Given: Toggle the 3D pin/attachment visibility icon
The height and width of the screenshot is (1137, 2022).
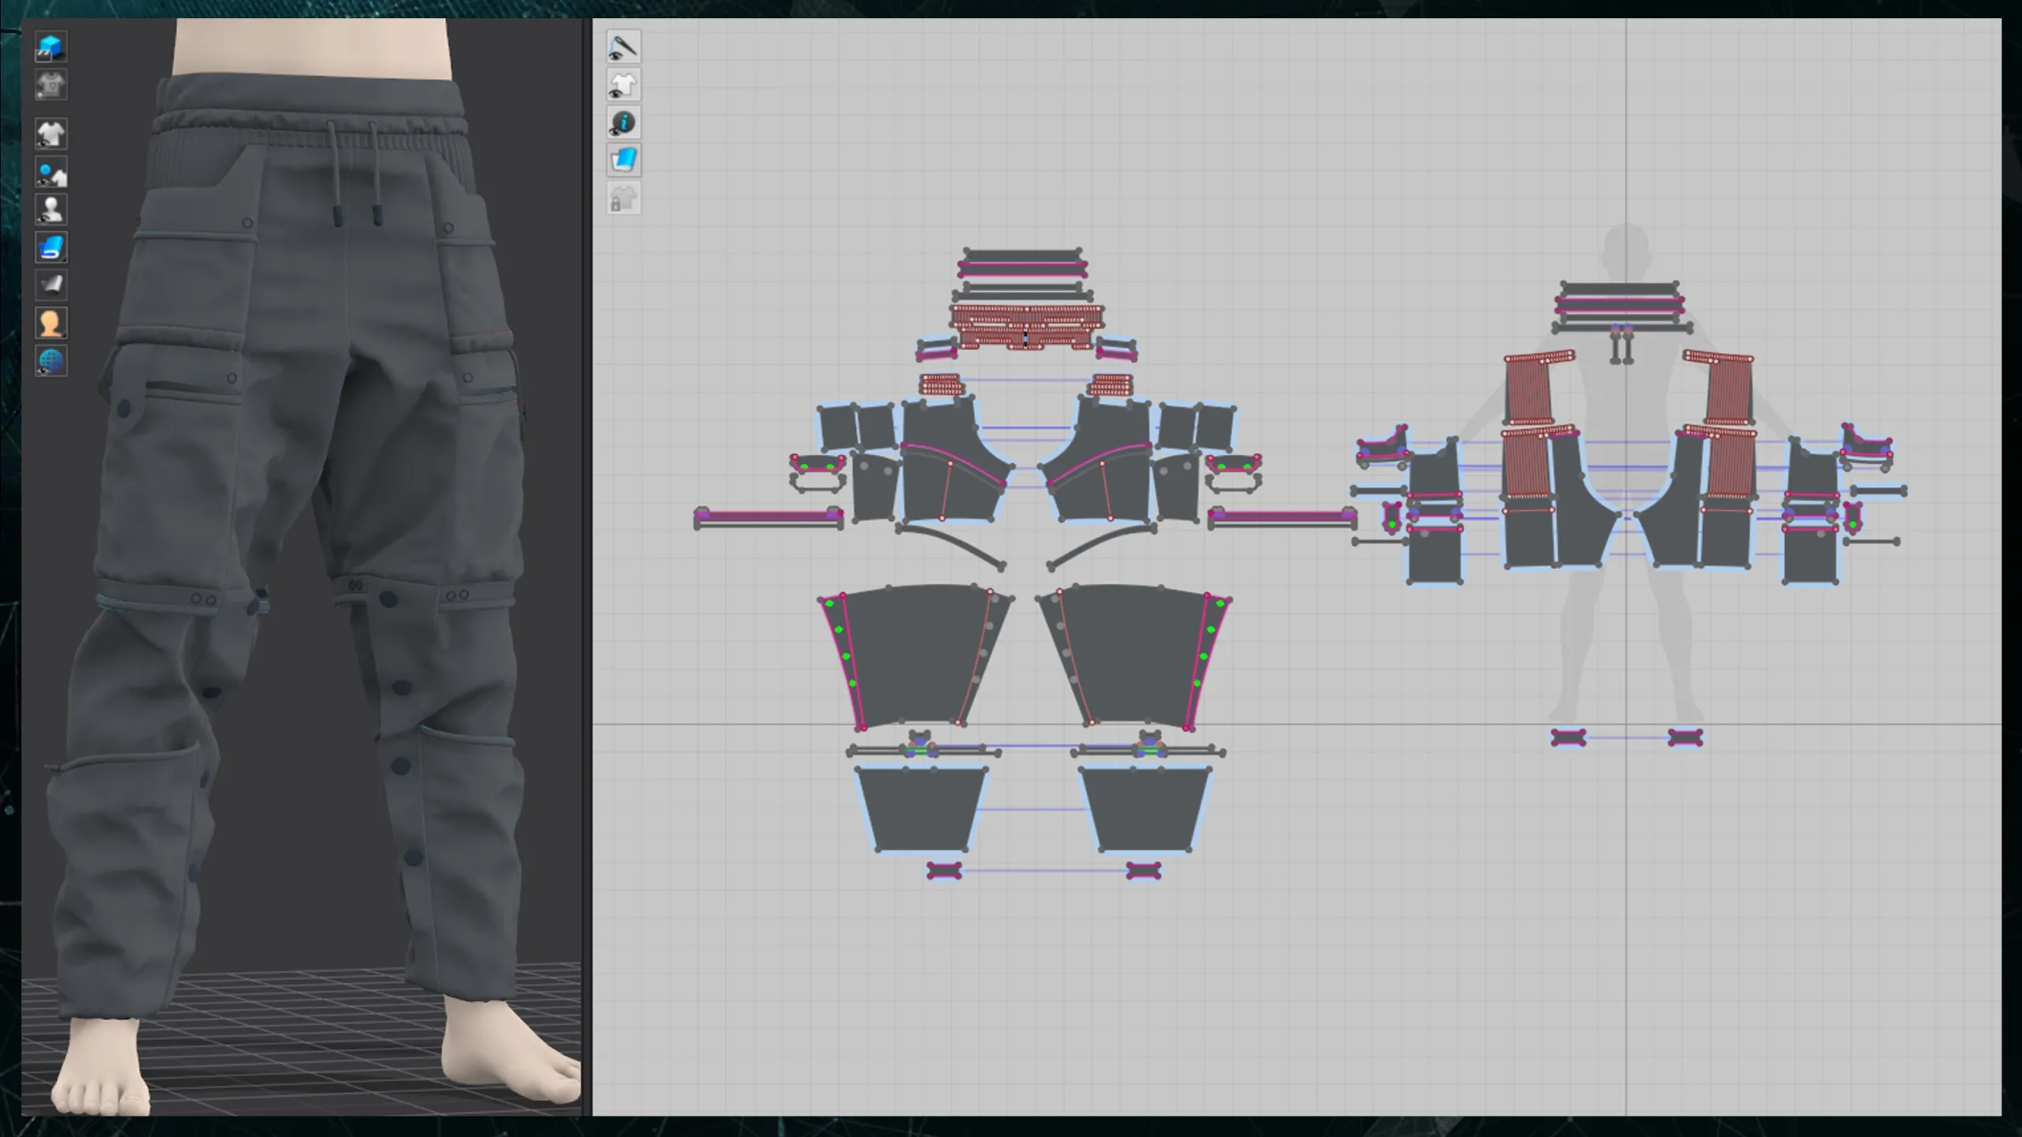Looking at the screenshot, I should point(51,172).
